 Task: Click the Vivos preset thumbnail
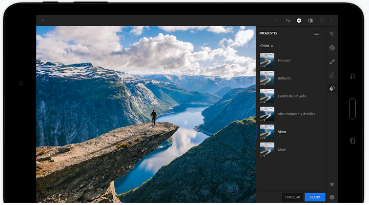267,132
